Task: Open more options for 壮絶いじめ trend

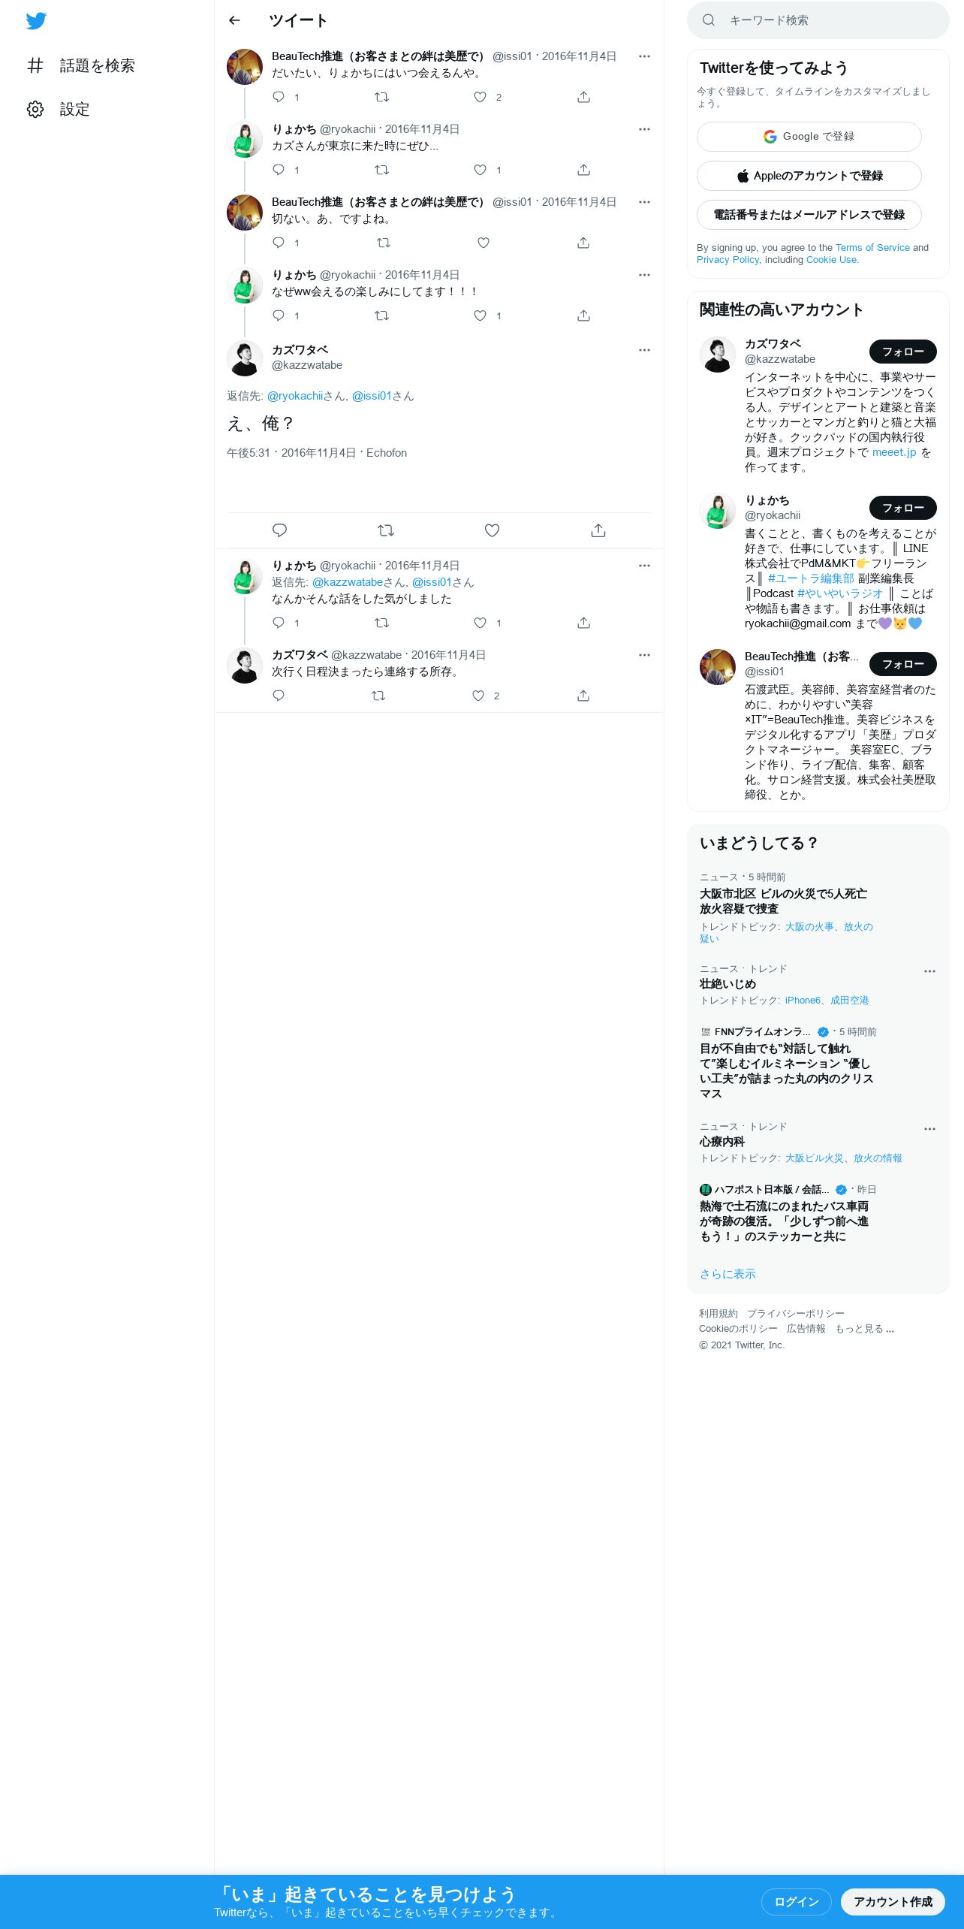Action: click(929, 971)
